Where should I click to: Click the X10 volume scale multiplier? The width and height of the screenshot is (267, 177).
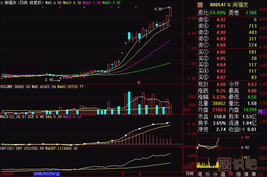tap(187, 110)
